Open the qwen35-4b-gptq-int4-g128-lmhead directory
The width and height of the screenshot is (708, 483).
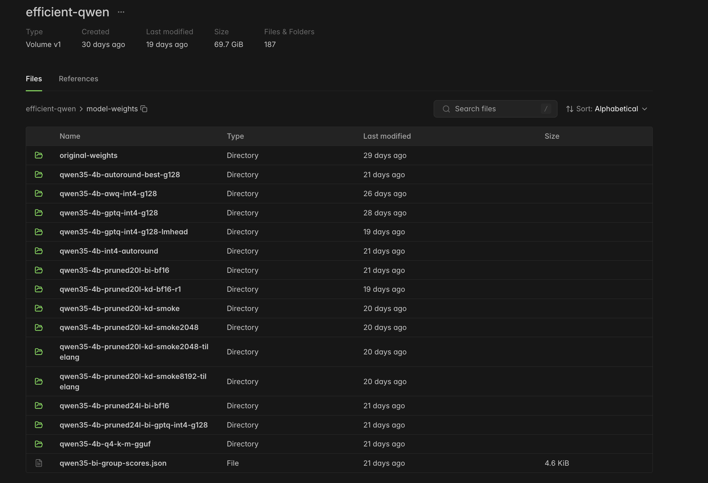coord(124,232)
